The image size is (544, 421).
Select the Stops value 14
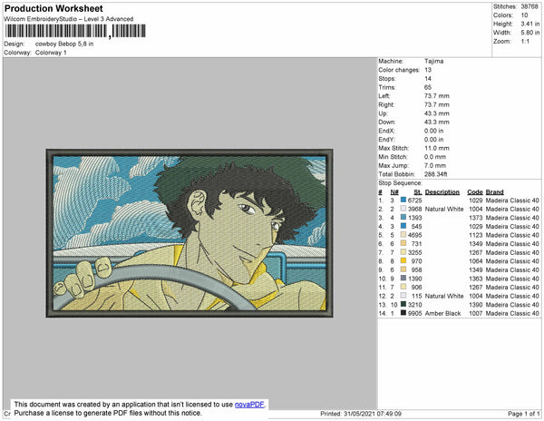(428, 78)
